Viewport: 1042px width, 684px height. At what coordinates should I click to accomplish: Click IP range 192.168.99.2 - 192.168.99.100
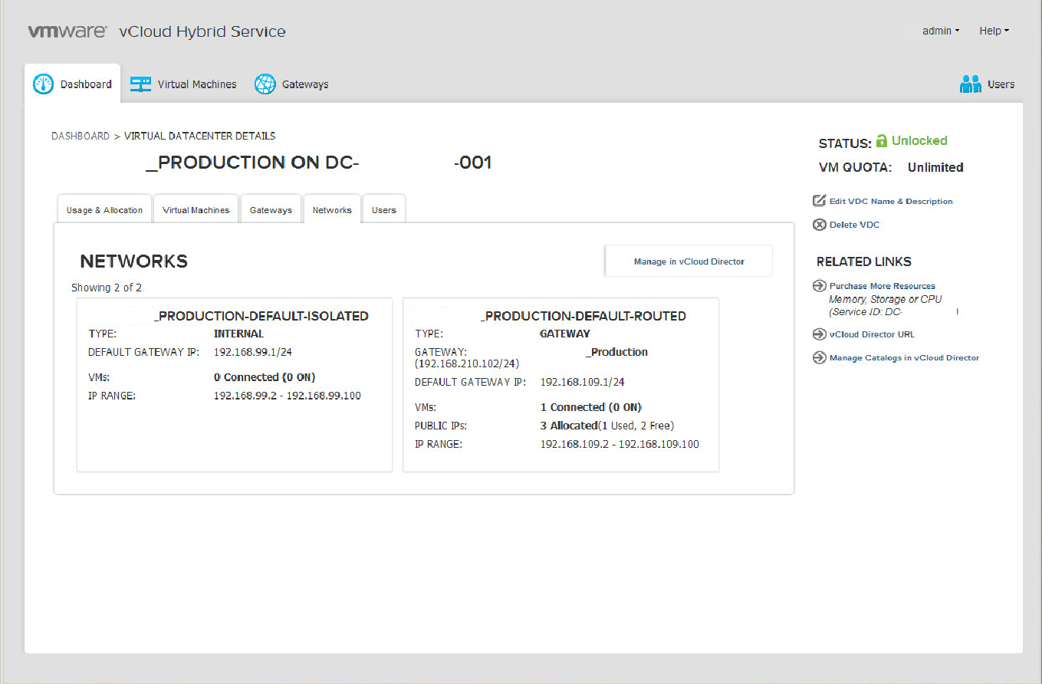(x=287, y=396)
